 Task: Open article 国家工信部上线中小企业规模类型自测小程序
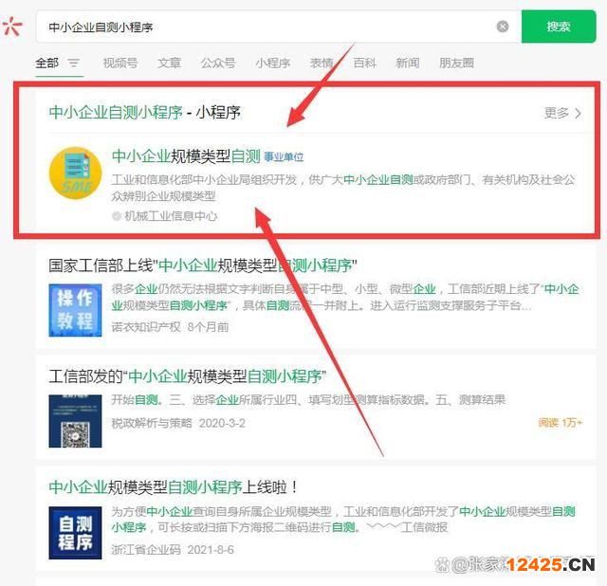203,266
